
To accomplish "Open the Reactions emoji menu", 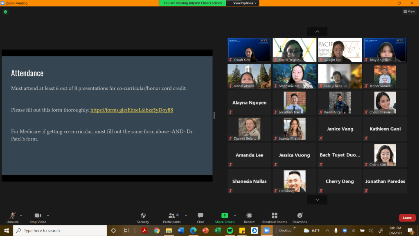I will click(x=300, y=216).
